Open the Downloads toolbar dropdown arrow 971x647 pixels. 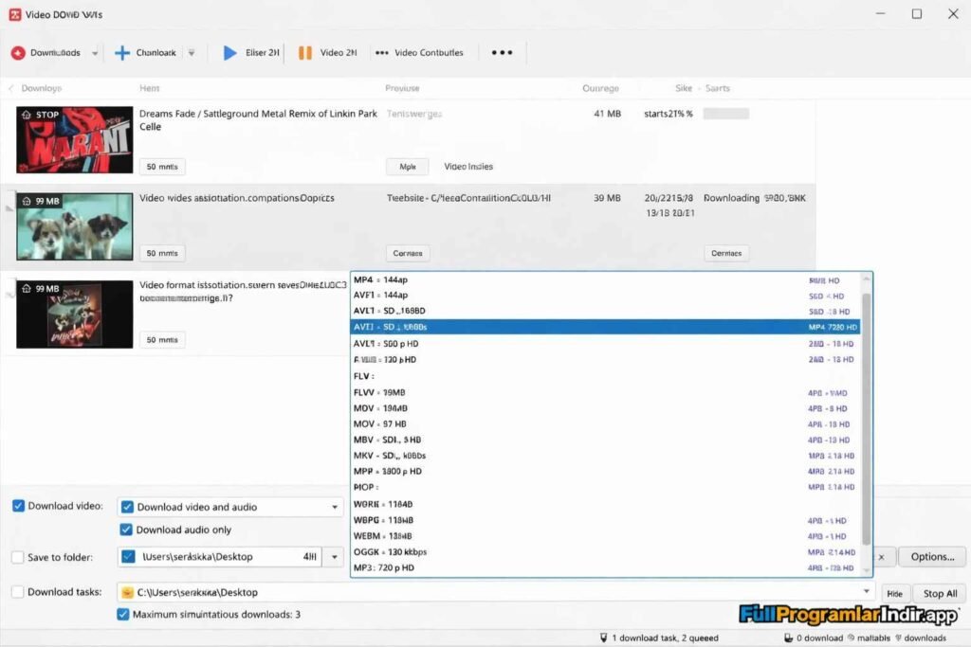[94, 52]
